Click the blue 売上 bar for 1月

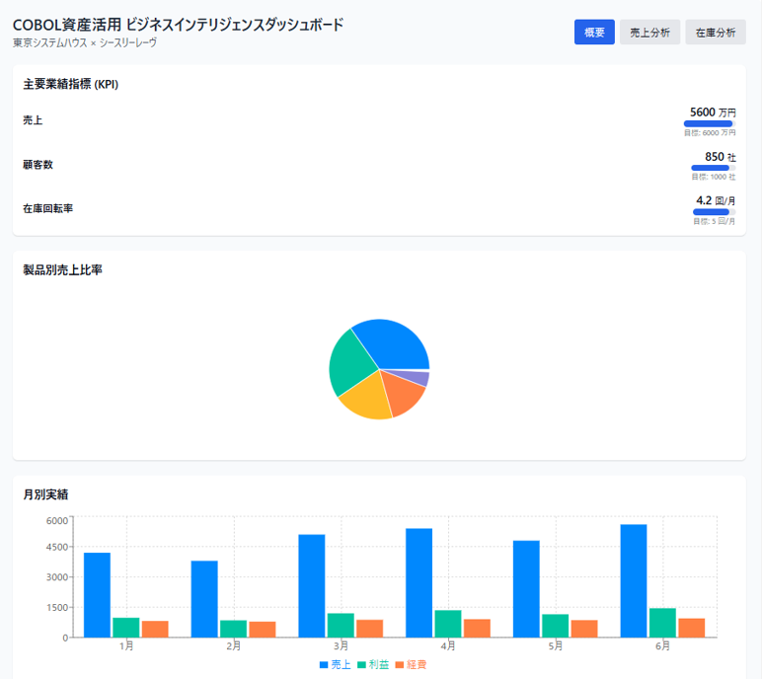point(97,594)
